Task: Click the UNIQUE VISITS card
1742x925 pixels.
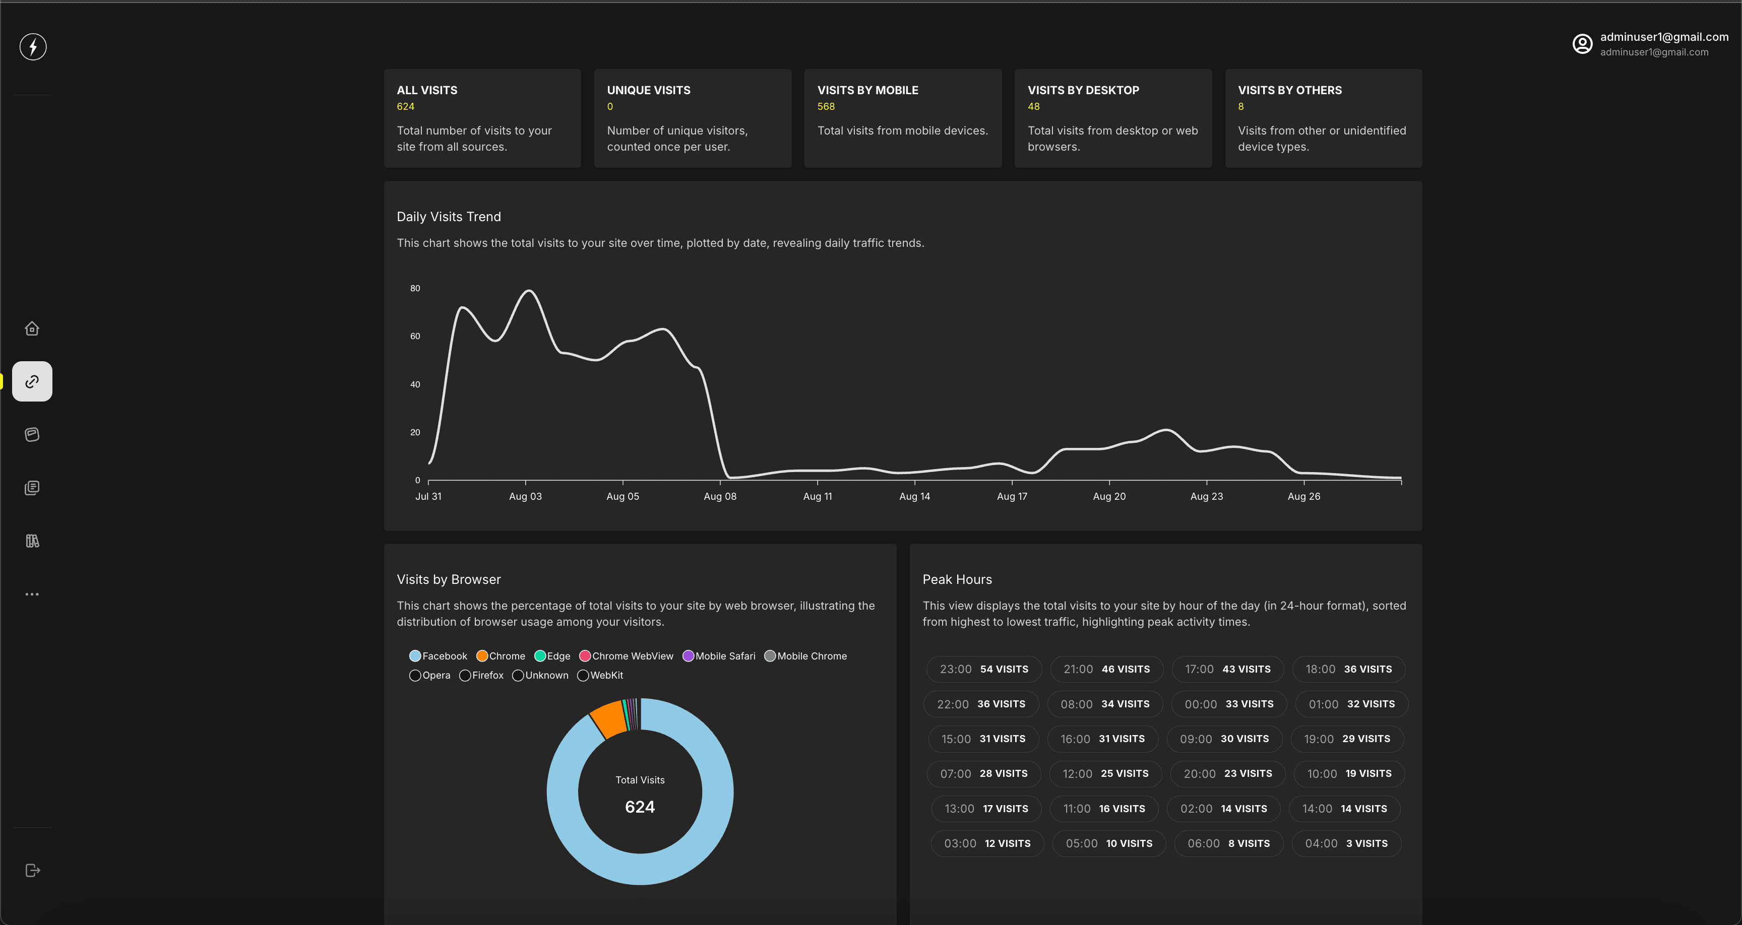Action: click(x=693, y=118)
